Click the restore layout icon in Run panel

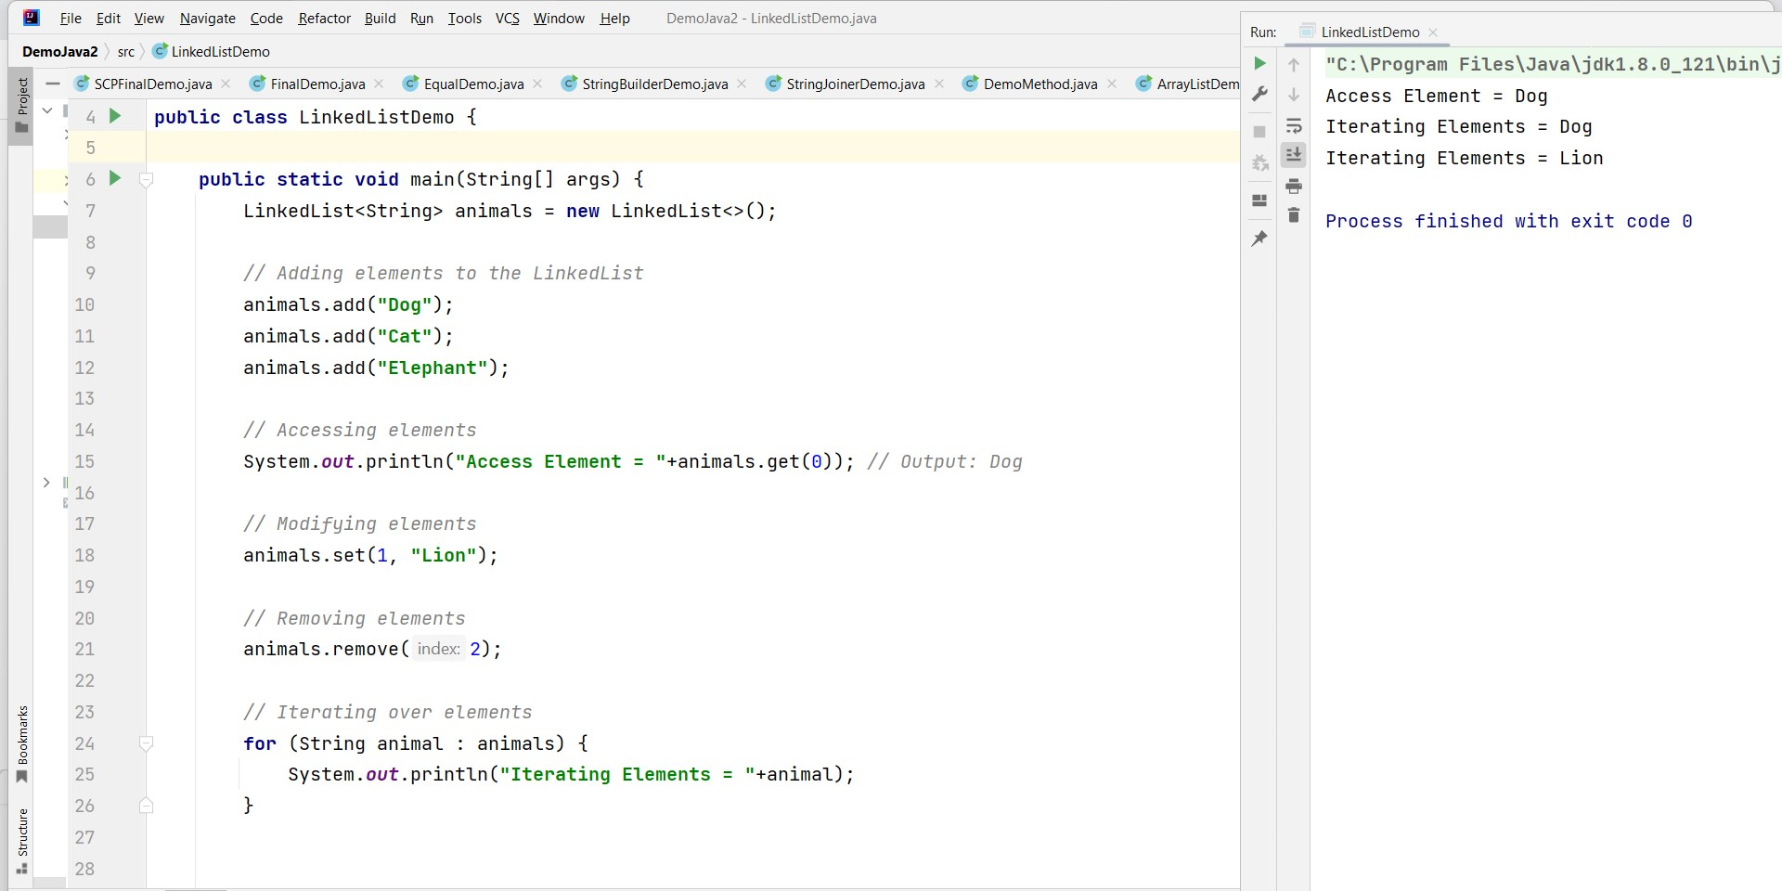tap(1259, 200)
